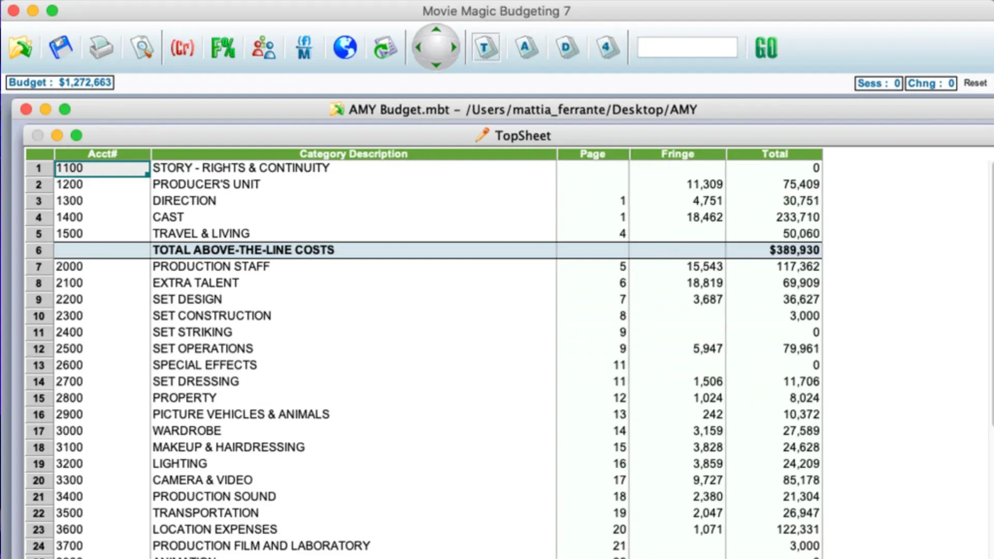Click the Save floppy disk icon
Viewport: 994px width, 559px height.
61,48
